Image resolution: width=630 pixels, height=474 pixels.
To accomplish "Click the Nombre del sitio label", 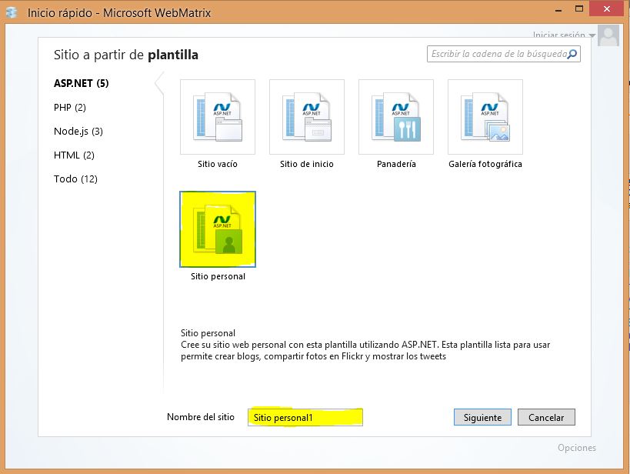I will click(x=201, y=417).
